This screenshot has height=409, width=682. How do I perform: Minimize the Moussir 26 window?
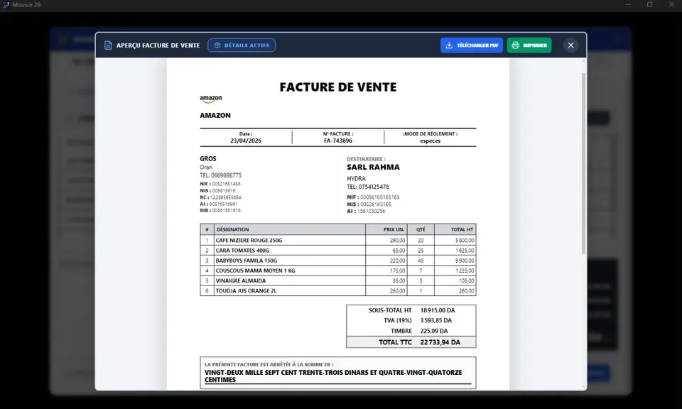(x=628, y=4)
